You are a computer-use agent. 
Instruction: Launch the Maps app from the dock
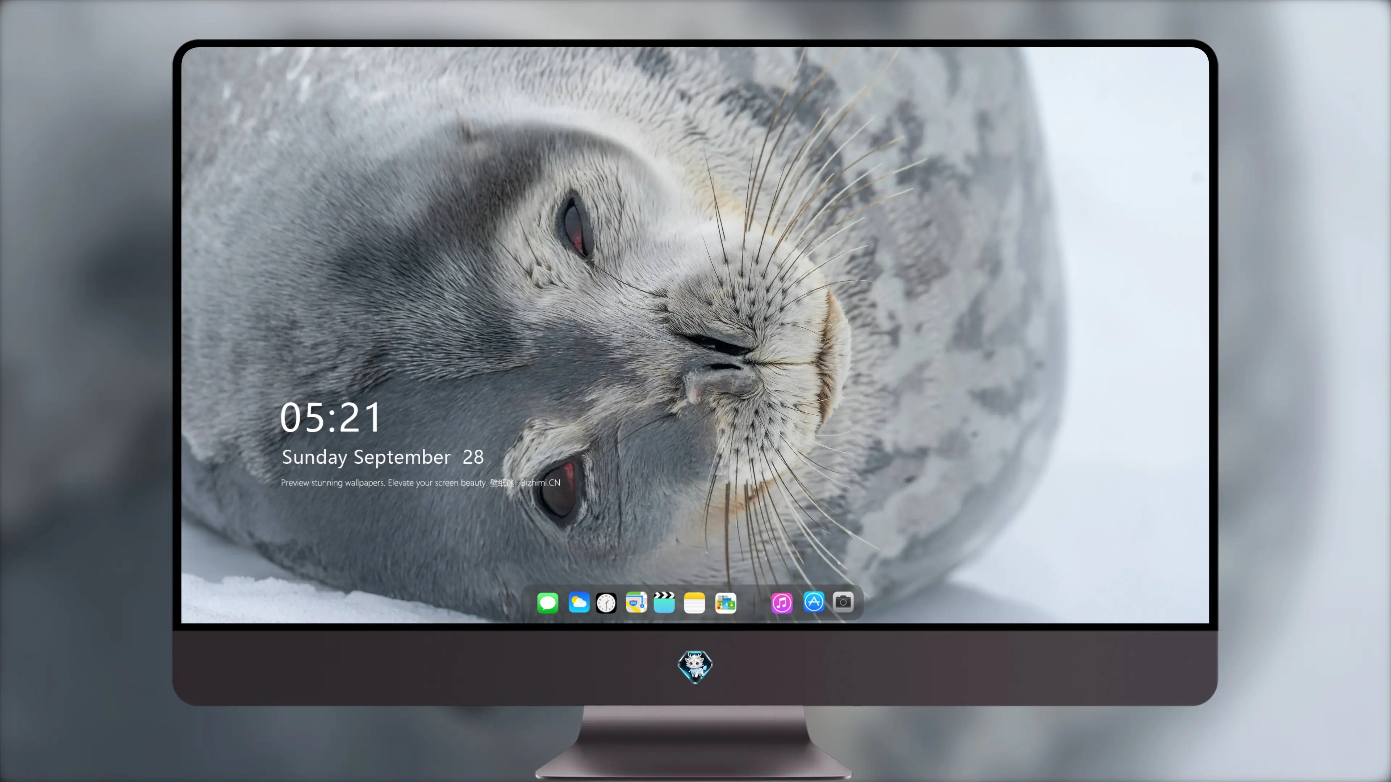pos(636,603)
